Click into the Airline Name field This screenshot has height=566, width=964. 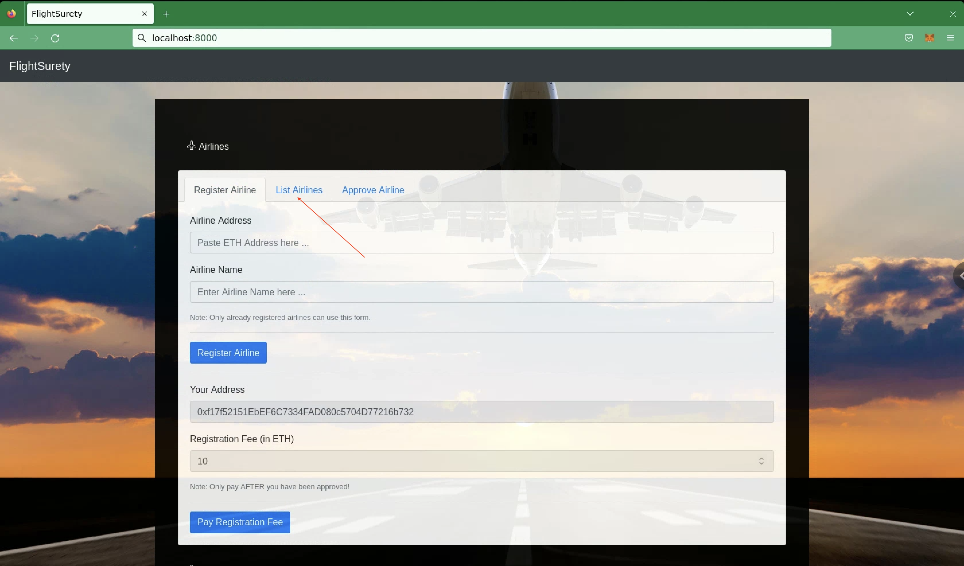(481, 292)
